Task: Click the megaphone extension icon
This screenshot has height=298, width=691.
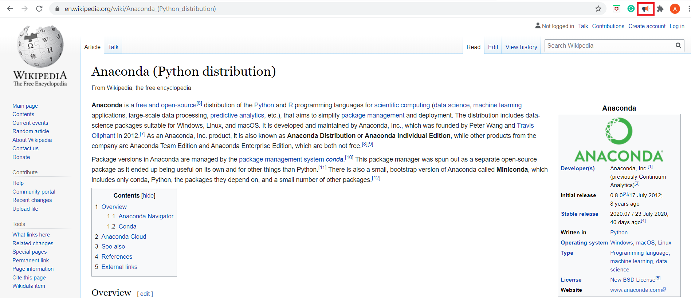Action: pos(645,9)
